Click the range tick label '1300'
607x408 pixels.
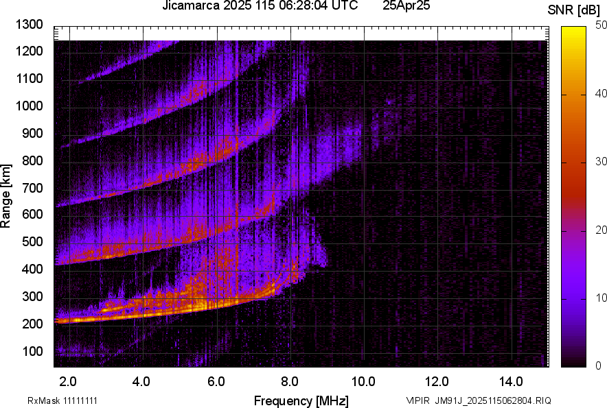[x=30, y=25]
